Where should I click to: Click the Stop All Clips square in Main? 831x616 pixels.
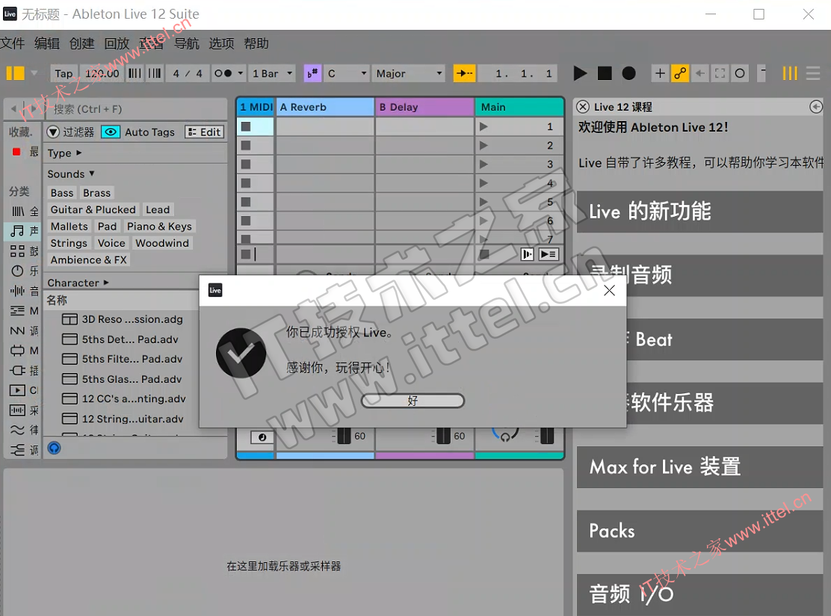tap(484, 254)
